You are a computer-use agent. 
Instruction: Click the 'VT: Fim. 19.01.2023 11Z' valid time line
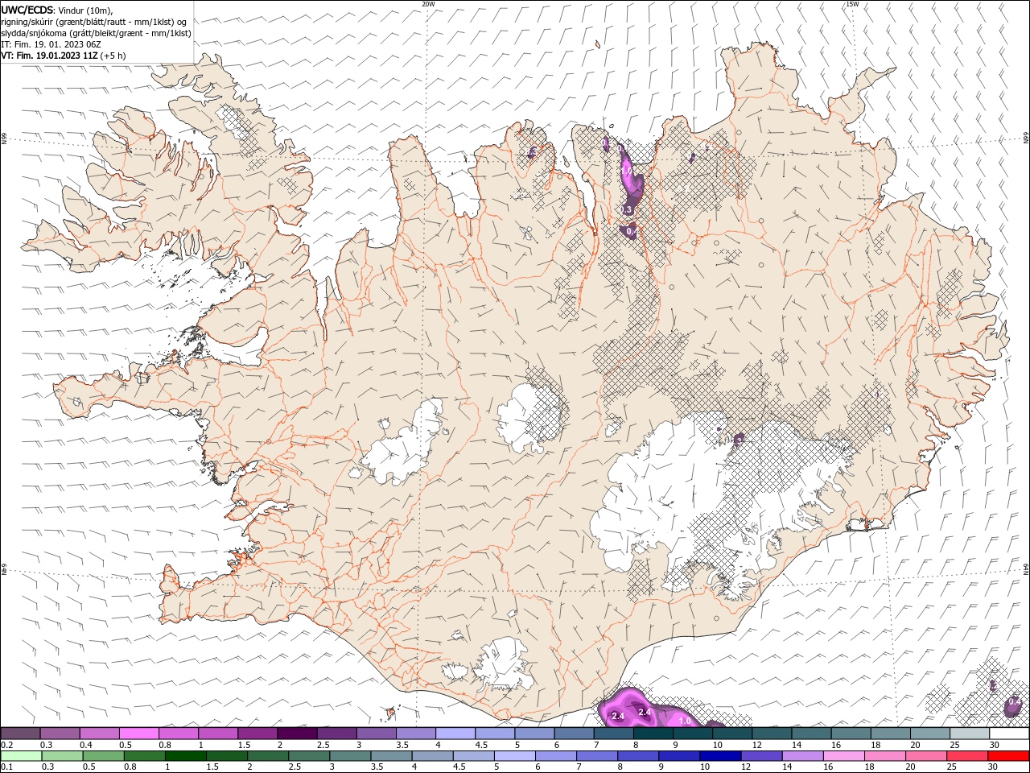pyautogui.click(x=50, y=56)
